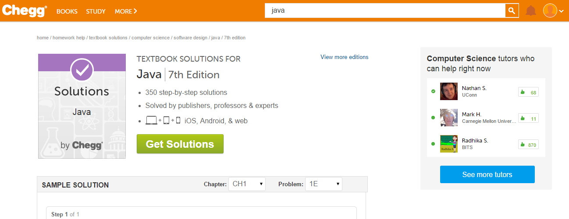Follow the View more editions link
569x219 pixels.
(x=344, y=57)
